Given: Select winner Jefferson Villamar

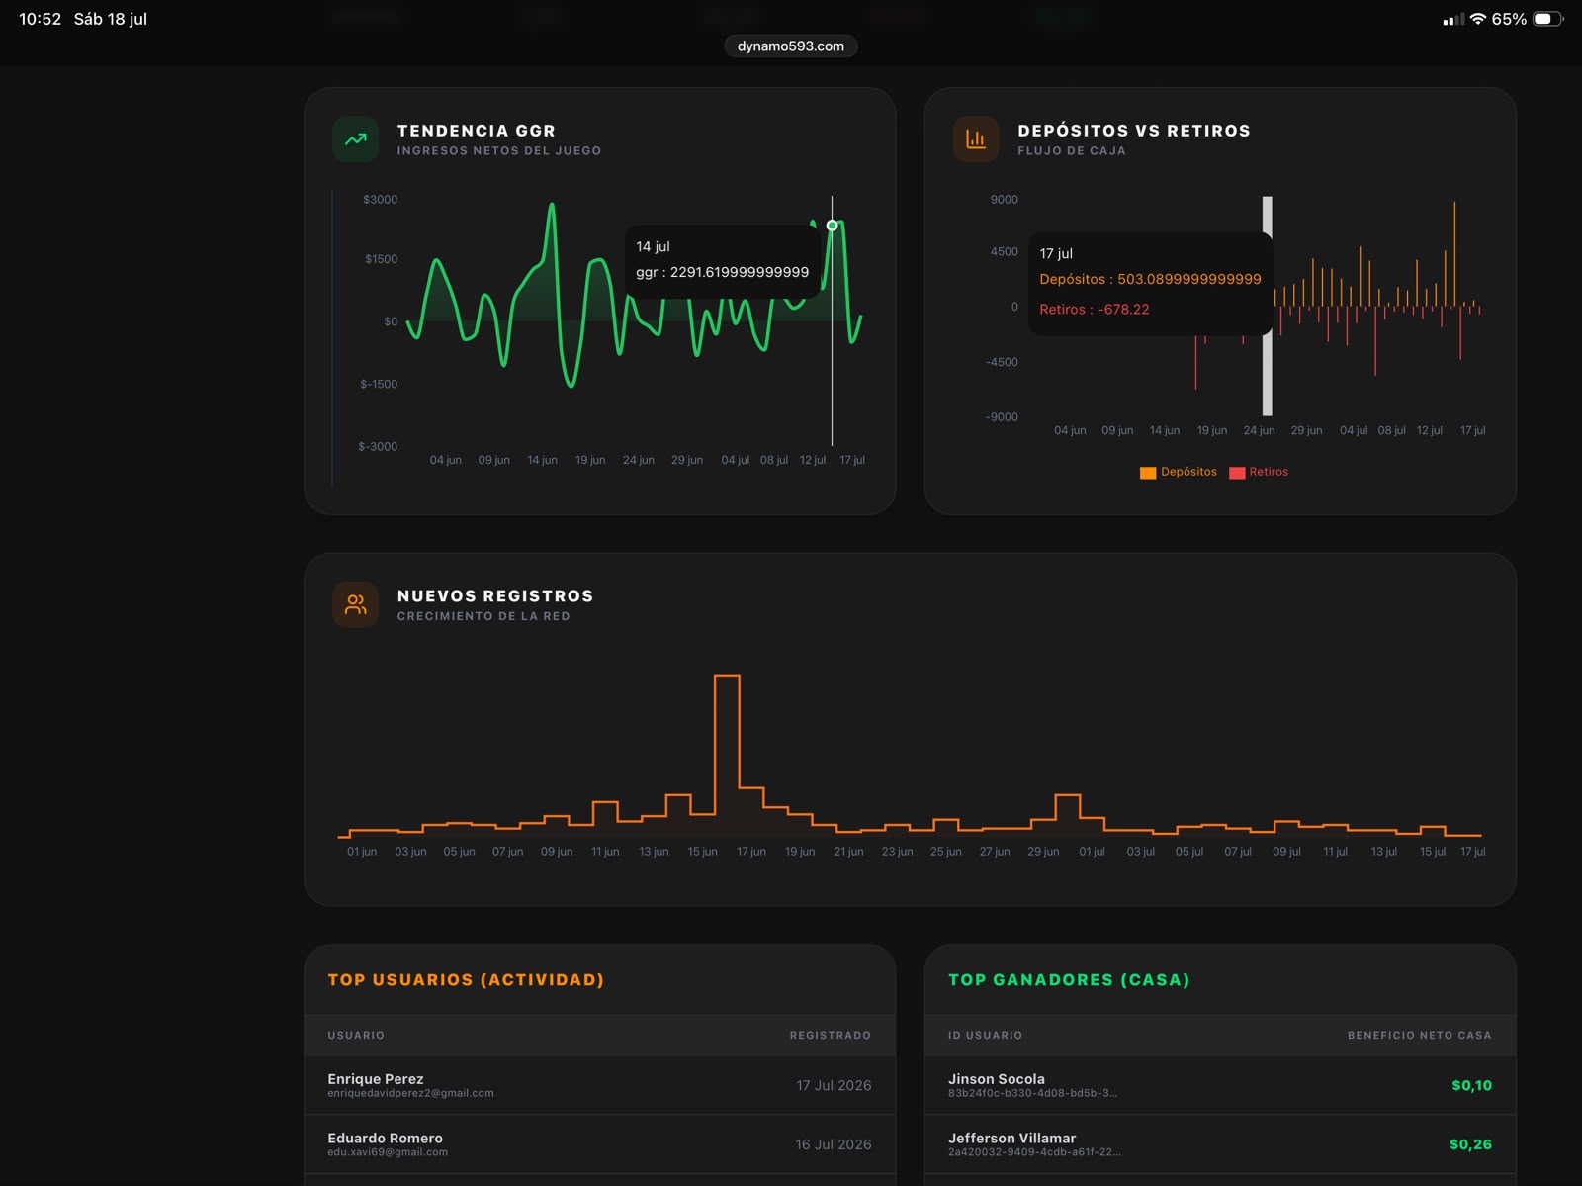Looking at the screenshot, I should 1011,1139.
